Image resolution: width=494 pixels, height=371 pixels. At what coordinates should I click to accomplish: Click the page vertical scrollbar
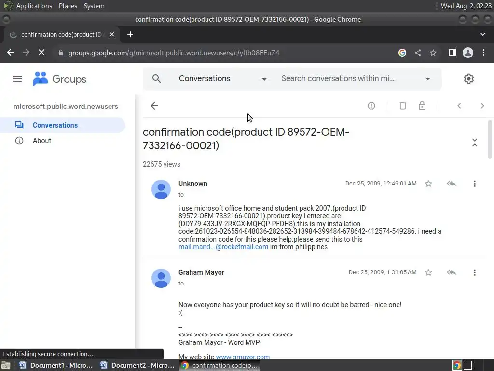(x=490, y=140)
